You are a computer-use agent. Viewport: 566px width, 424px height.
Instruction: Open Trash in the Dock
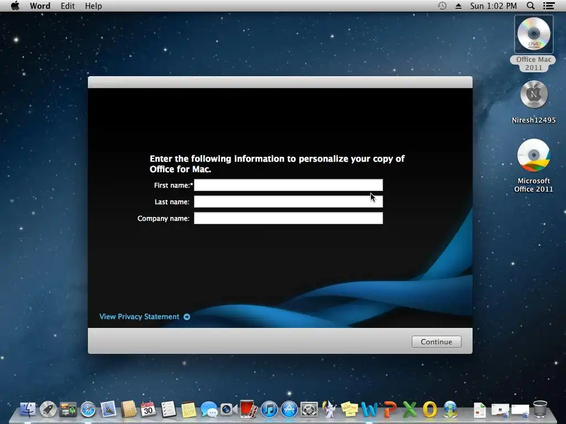(540, 410)
